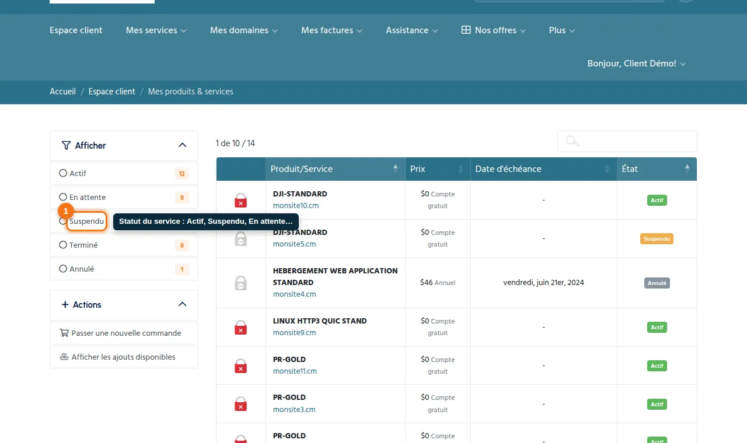Image resolution: width=747 pixels, height=443 pixels.
Task: Click the plus icon beside Actions
Action: (65, 305)
